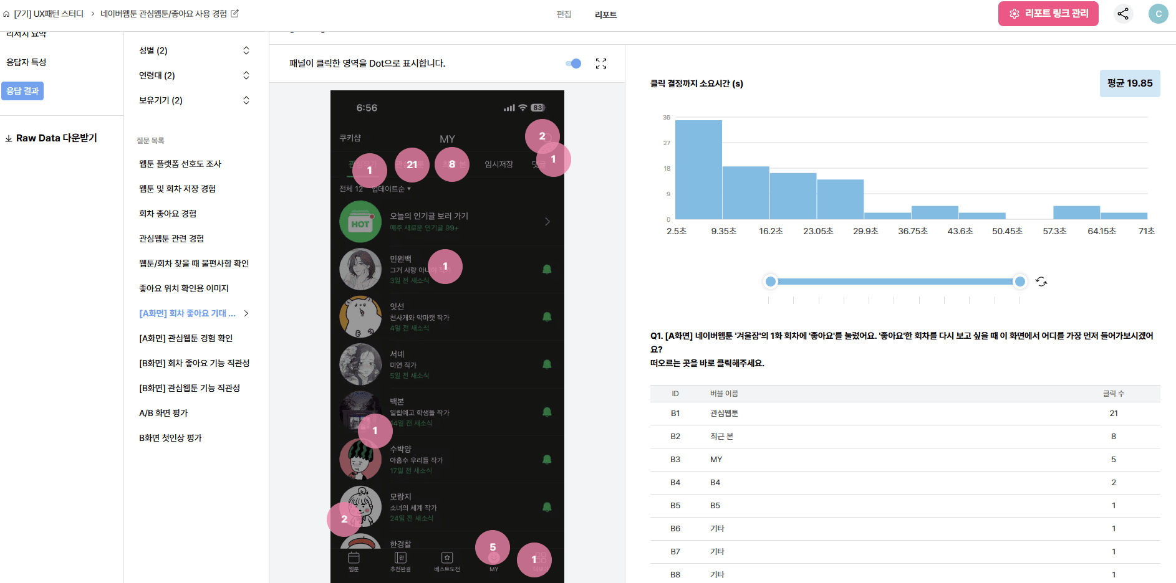Click the 서네 author avatar
Screen dimensions: 1176x583
coord(360,364)
